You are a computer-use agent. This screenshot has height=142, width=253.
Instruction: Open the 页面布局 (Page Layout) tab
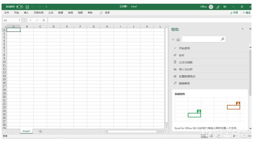[x=39, y=13]
